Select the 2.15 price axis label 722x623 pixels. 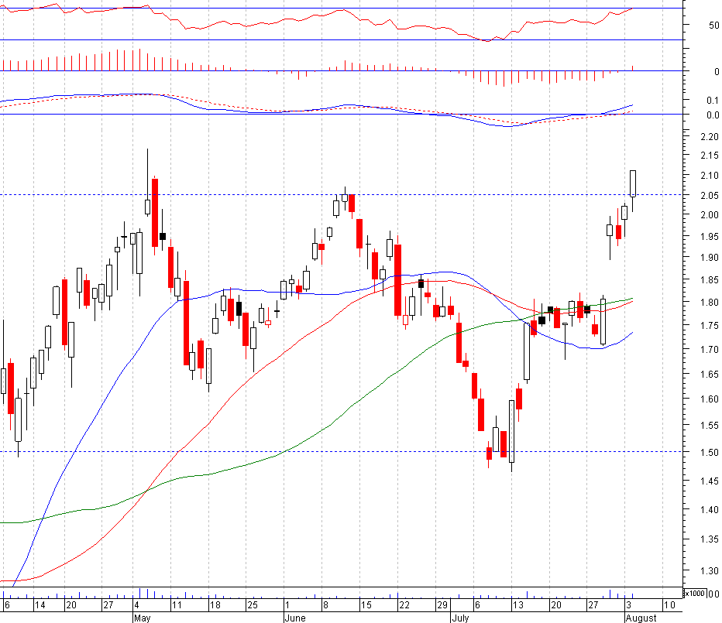click(x=709, y=156)
